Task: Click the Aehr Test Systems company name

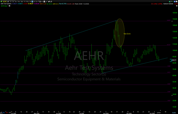Action: pos(6,4)
